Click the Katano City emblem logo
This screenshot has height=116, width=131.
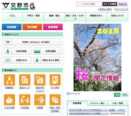tap(6, 5)
